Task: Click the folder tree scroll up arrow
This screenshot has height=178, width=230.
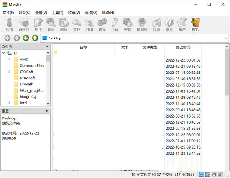Action: (x=48, y=52)
